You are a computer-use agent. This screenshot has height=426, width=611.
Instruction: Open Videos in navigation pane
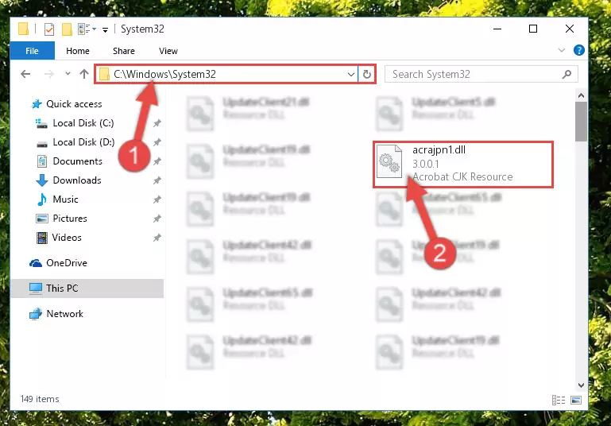click(x=67, y=238)
